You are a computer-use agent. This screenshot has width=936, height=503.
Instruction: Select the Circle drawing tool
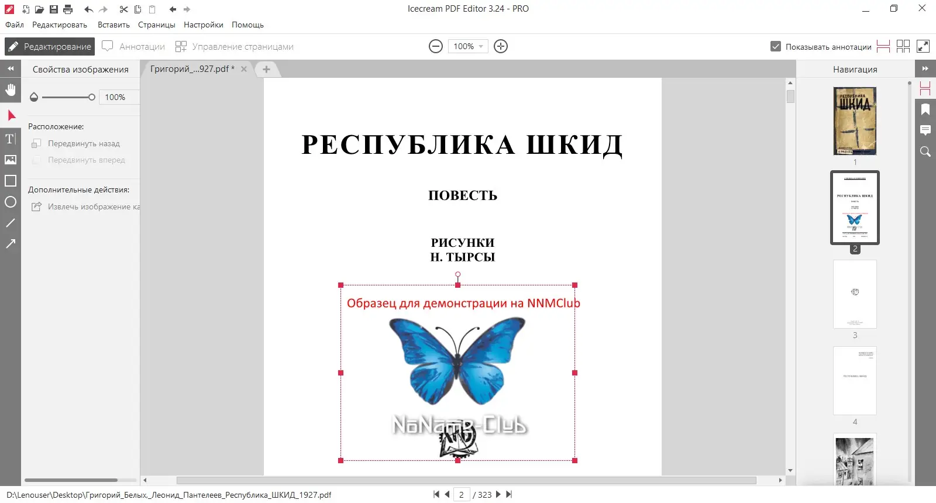click(x=11, y=202)
